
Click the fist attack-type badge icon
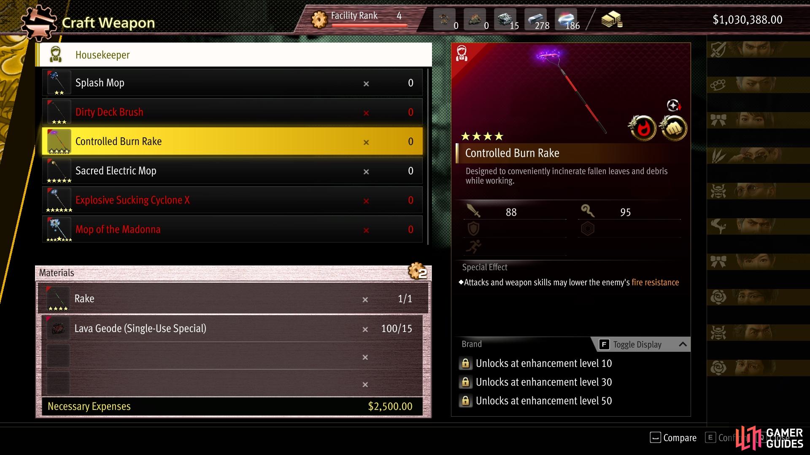click(x=674, y=128)
